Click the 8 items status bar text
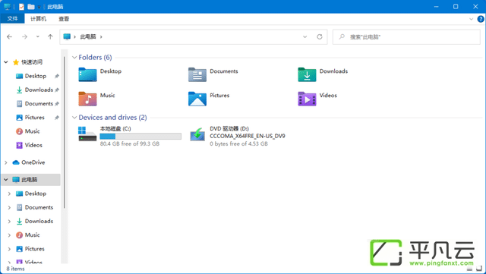The height and width of the screenshot is (274, 486). (15, 269)
